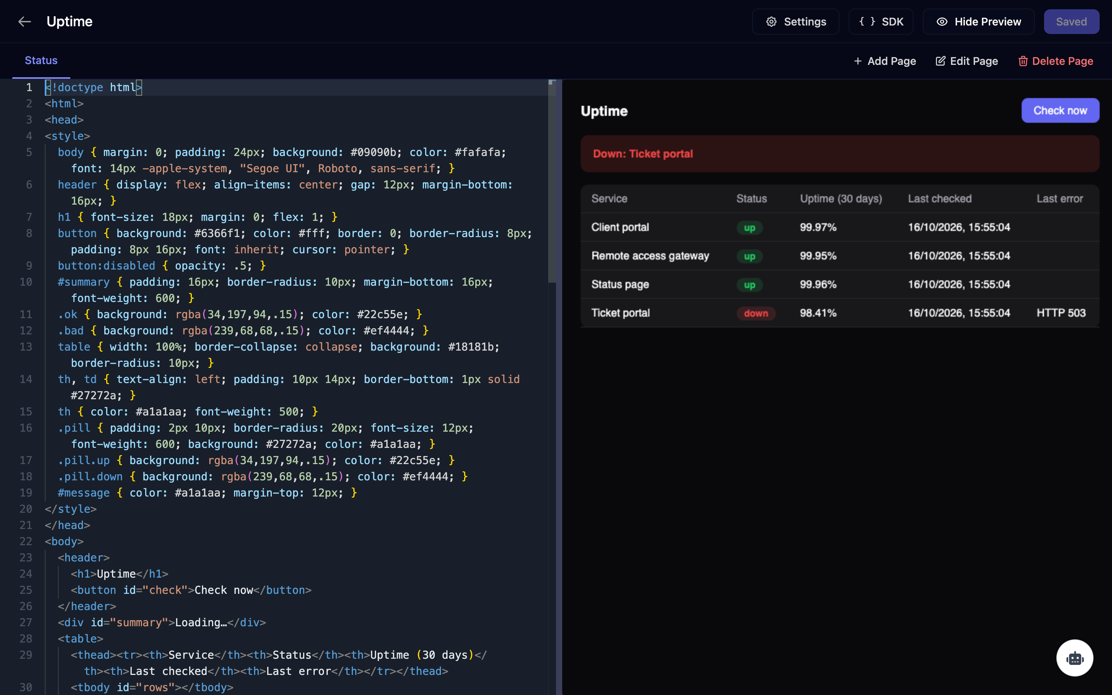
Task: Click line number 13 in the gutter
Action: (x=26, y=347)
